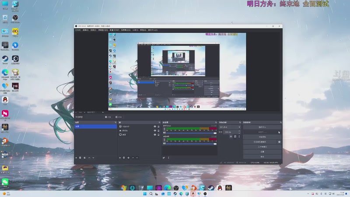Mute 桌面音频 with speaker icon

(x=164, y=144)
